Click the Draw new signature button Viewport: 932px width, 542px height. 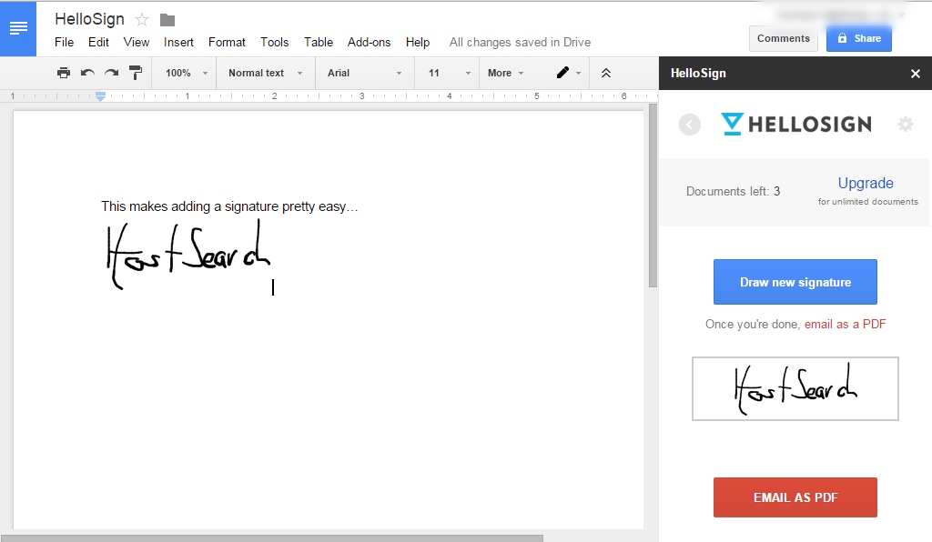(x=795, y=282)
